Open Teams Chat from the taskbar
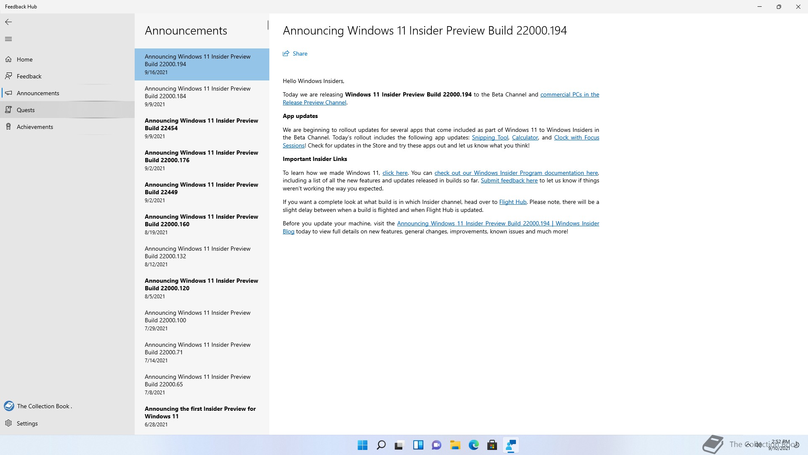808x455 pixels. pos(436,445)
